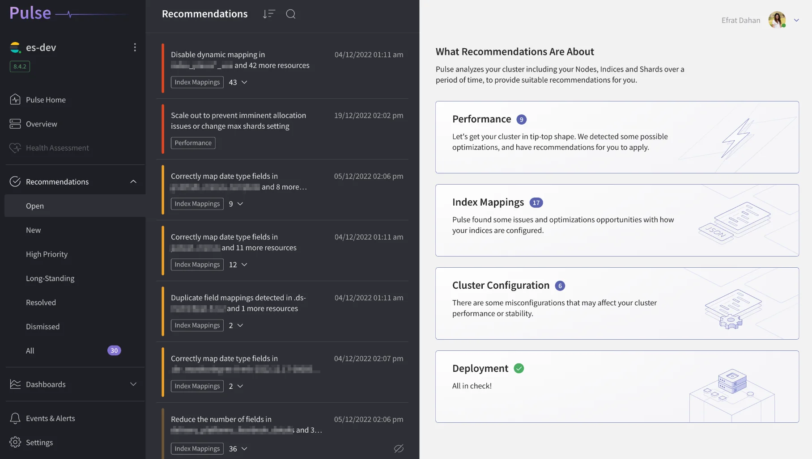Switch to the Resolved recommendations view
Screen dimensions: 812x459
(x=41, y=302)
